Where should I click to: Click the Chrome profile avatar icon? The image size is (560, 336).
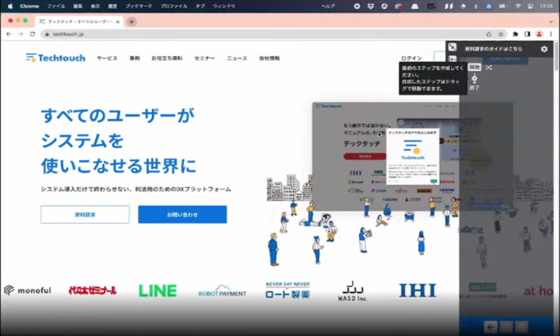[x=539, y=33]
